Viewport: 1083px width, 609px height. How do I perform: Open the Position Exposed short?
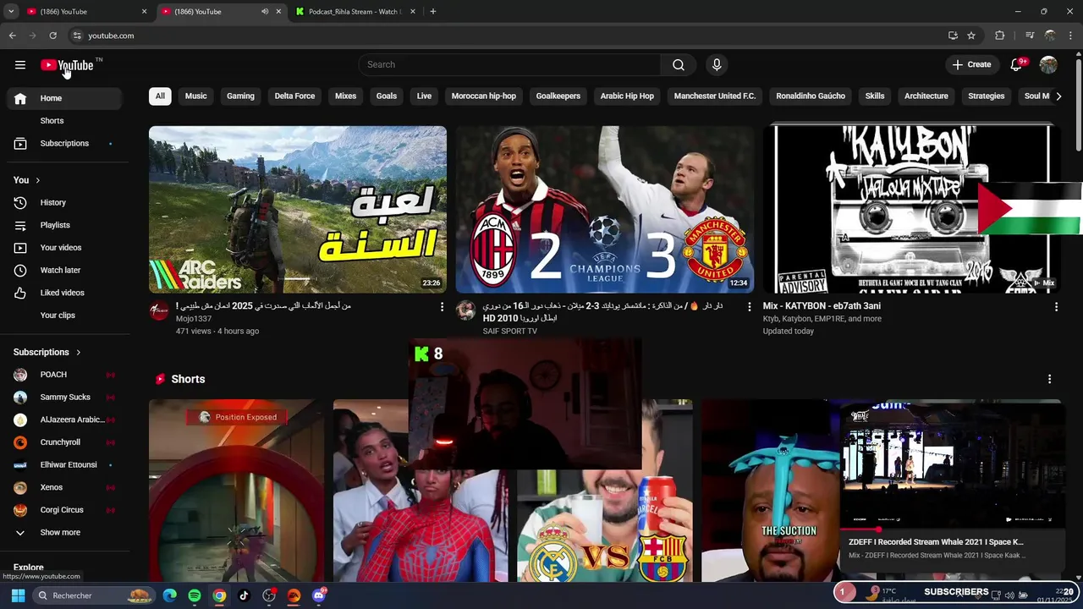tap(236, 491)
